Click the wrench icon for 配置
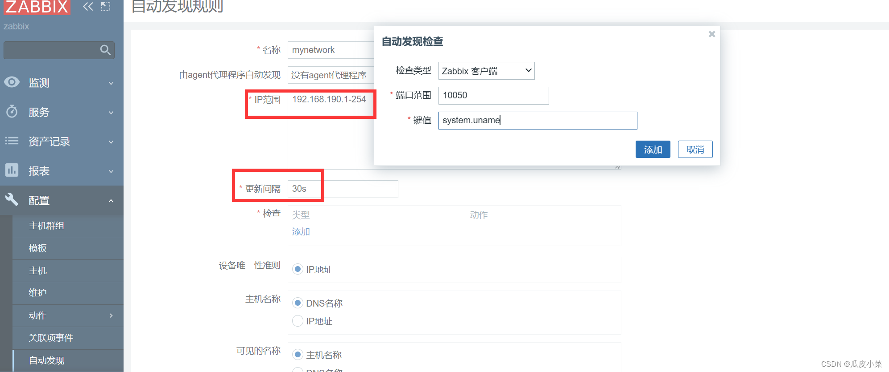889x372 pixels. pos(12,199)
